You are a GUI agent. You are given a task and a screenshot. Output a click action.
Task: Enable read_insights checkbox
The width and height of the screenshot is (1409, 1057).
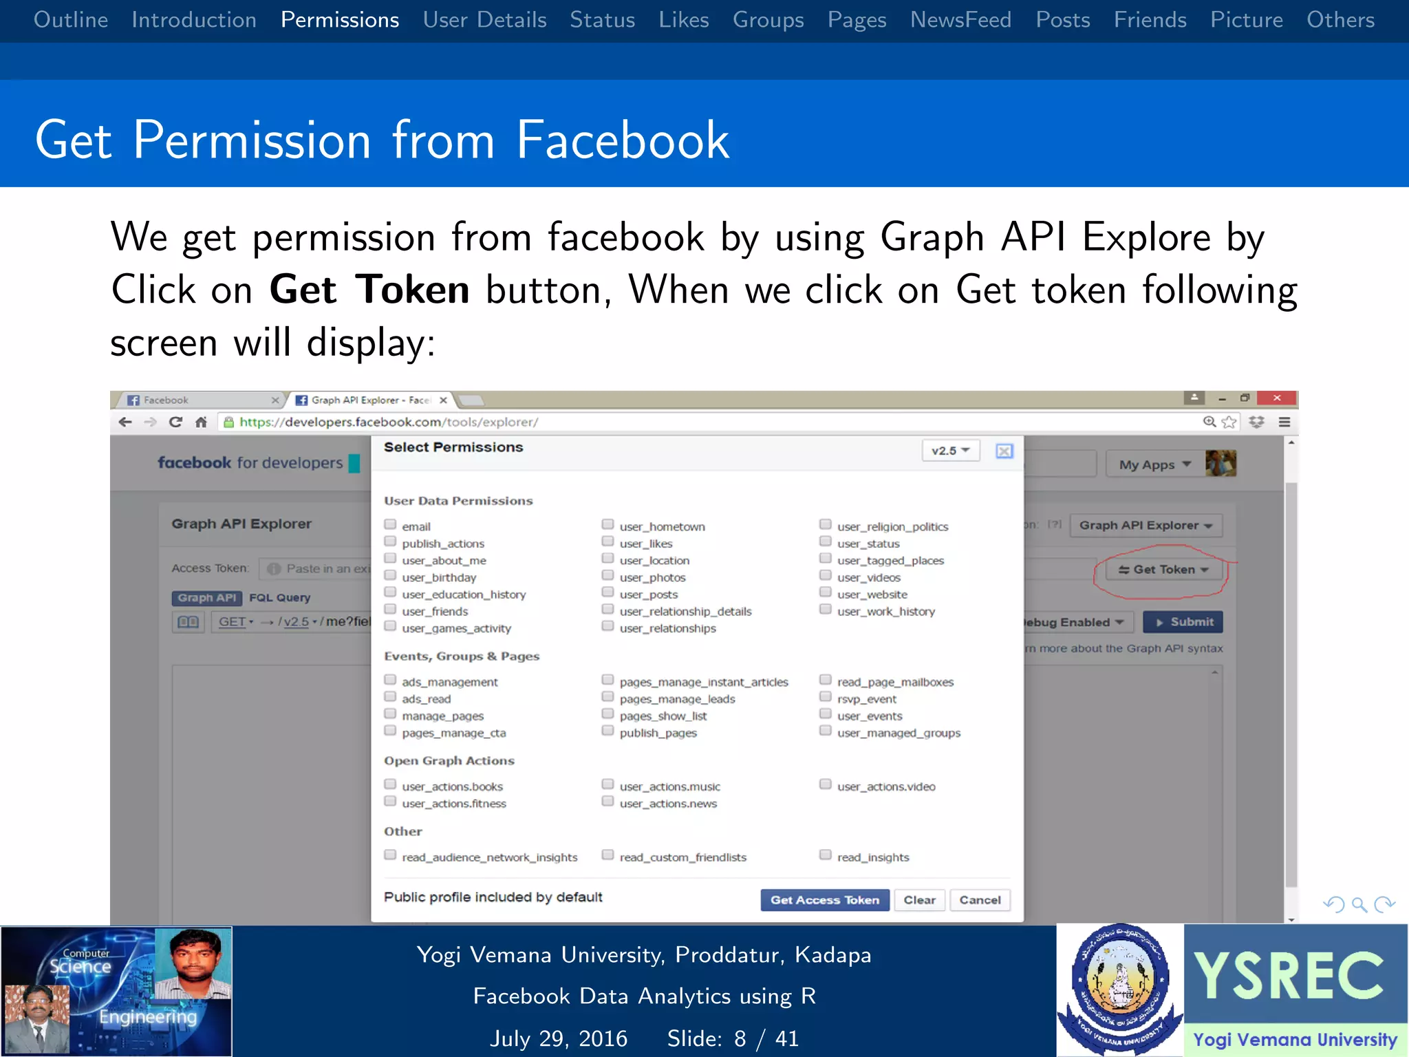coord(826,855)
